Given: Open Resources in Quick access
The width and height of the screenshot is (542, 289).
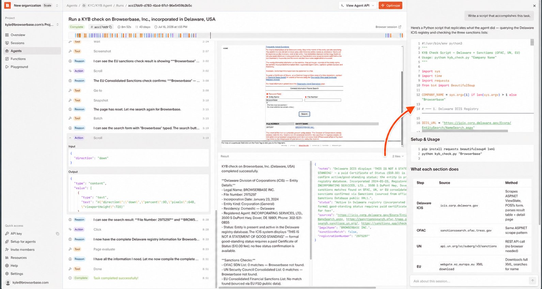Looking at the screenshot, I should point(18,258).
